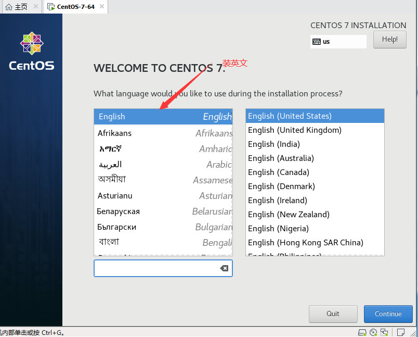
Task: Select Български (Bulgarian) language row
Action: [163, 227]
